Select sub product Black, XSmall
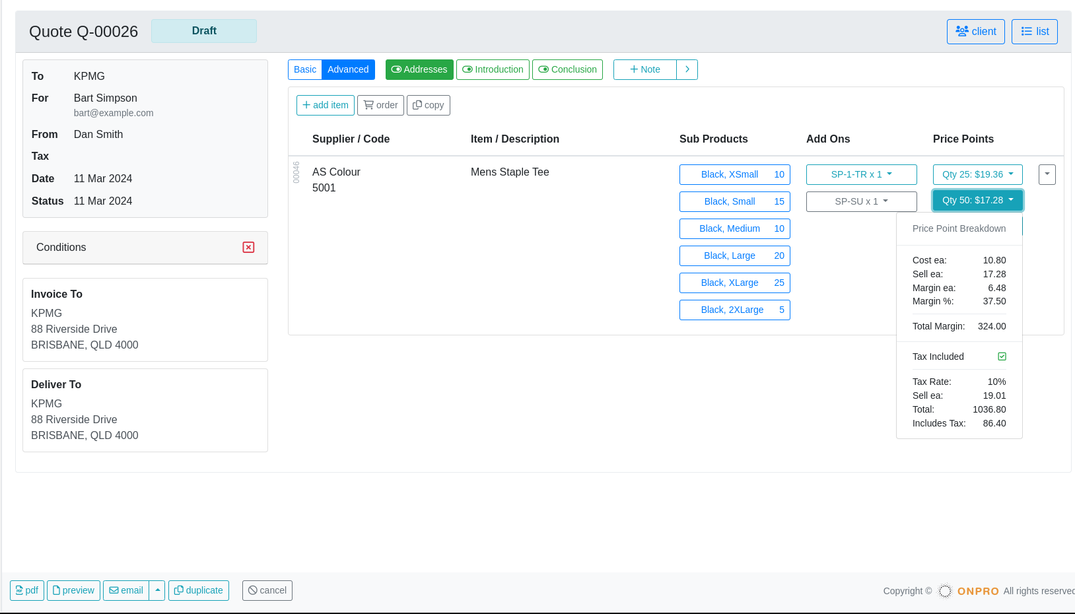This screenshot has width=1075, height=614. pyautogui.click(x=735, y=174)
